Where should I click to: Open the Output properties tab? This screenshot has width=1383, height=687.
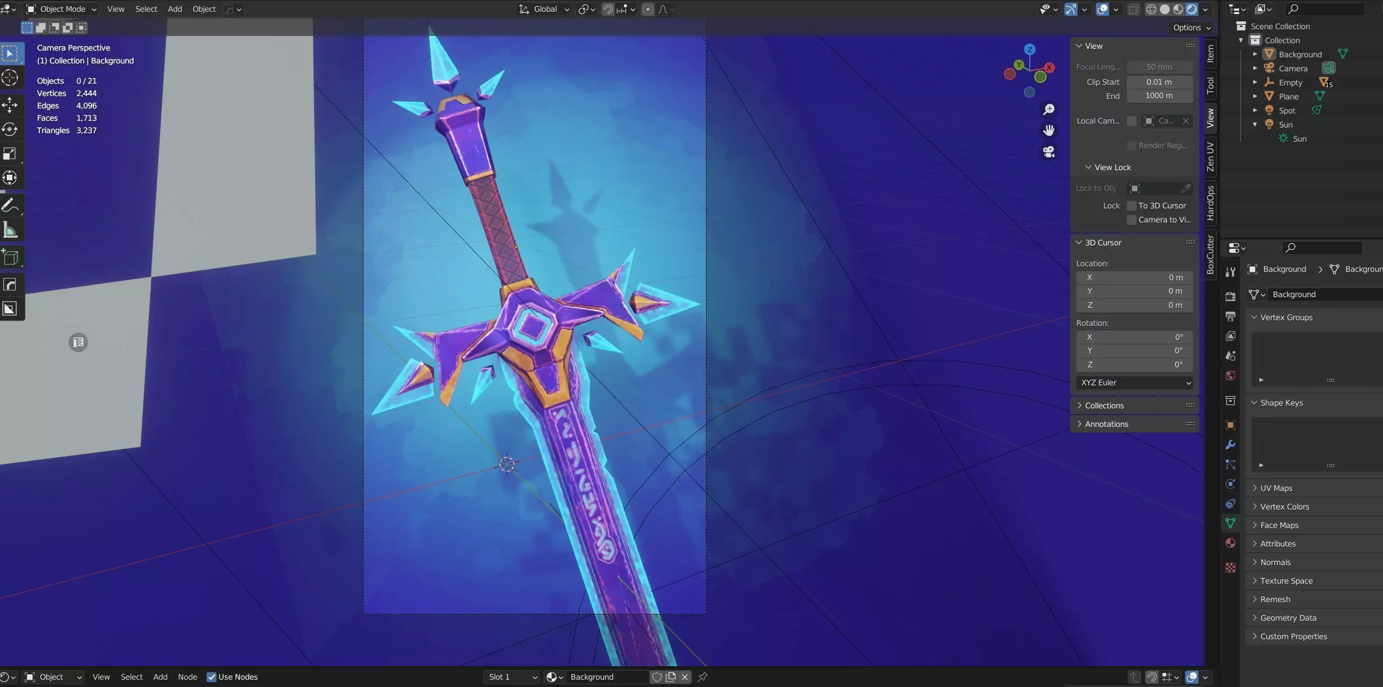tap(1230, 316)
